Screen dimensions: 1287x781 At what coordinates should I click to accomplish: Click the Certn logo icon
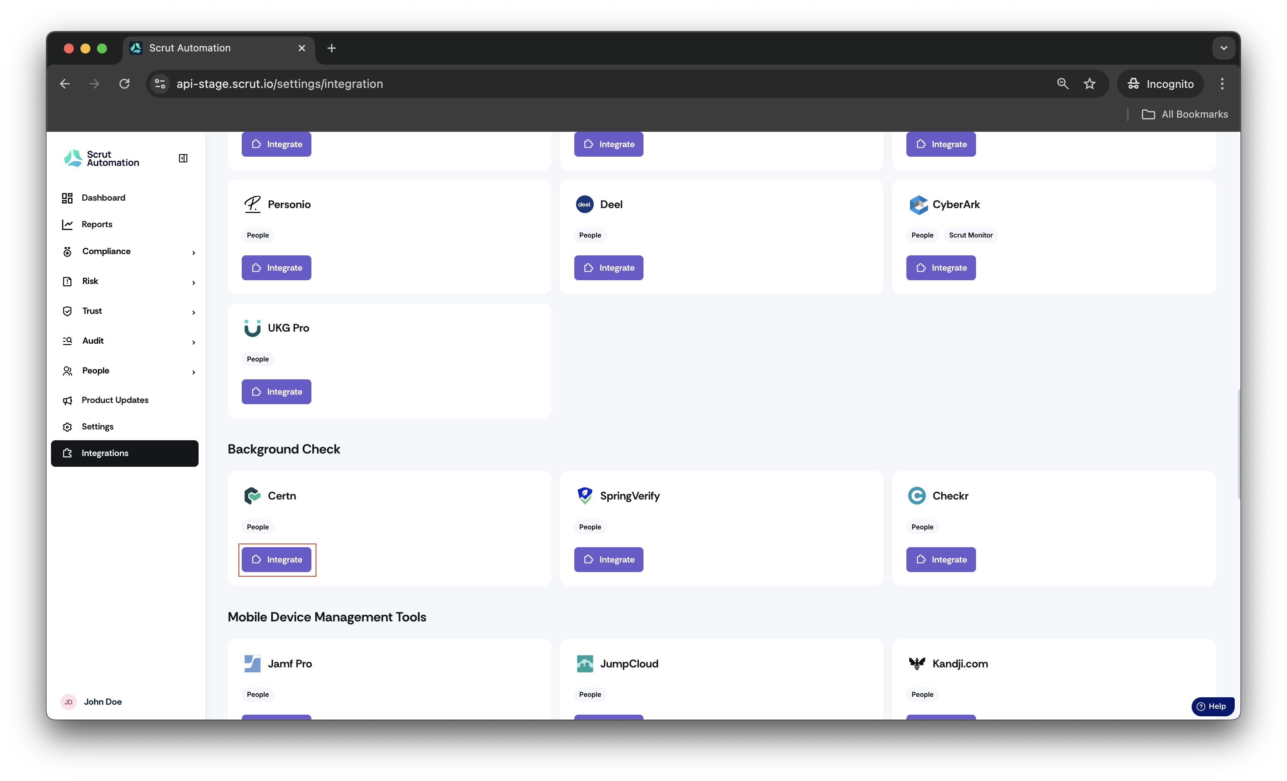(252, 495)
